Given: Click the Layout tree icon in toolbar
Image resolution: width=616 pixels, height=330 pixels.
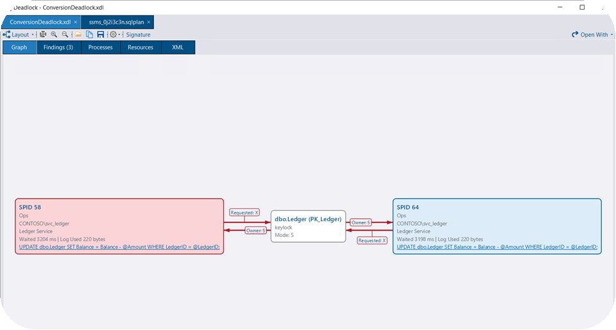Looking at the screenshot, I should 6,35.
